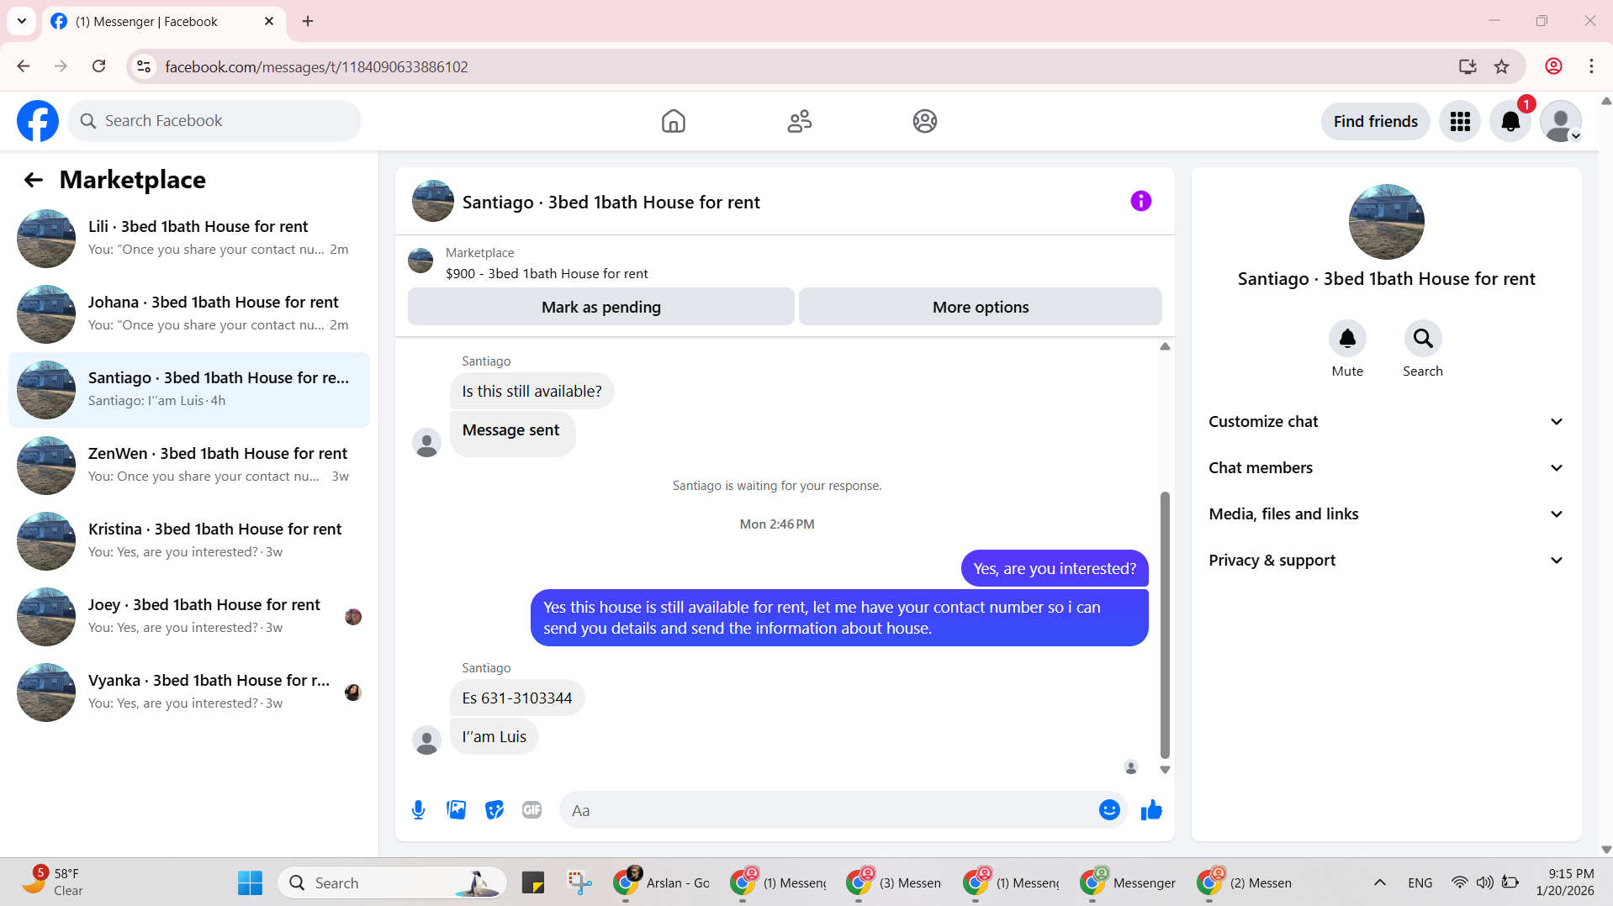Image resolution: width=1613 pixels, height=906 pixels.
Task: Attach a photo or file
Action: 456,810
